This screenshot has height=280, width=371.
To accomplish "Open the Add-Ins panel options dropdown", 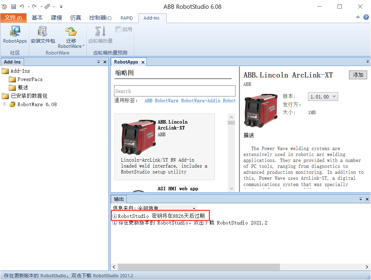I will [98, 62].
